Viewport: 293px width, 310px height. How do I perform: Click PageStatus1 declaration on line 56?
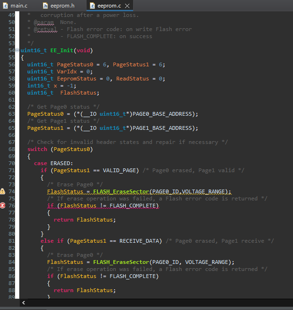(x=131, y=64)
